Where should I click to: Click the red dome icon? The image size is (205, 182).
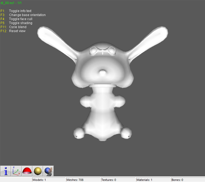(x=27, y=171)
